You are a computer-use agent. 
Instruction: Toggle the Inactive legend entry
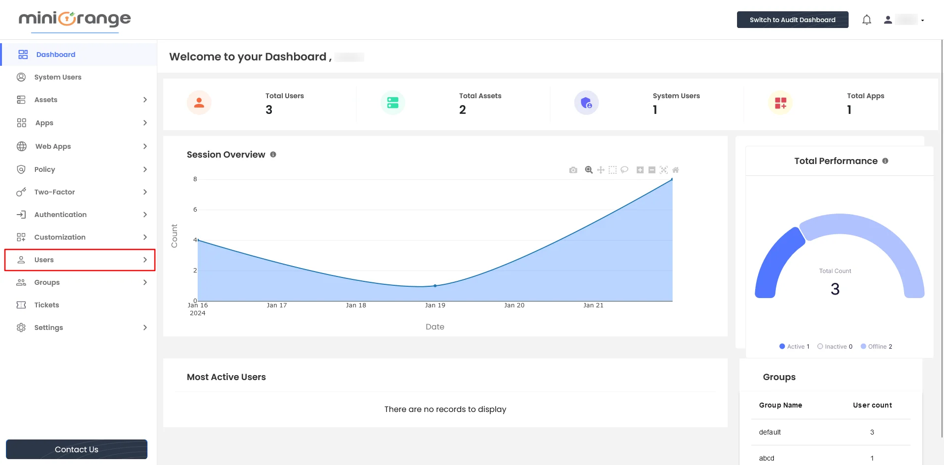tap(835, 347)
